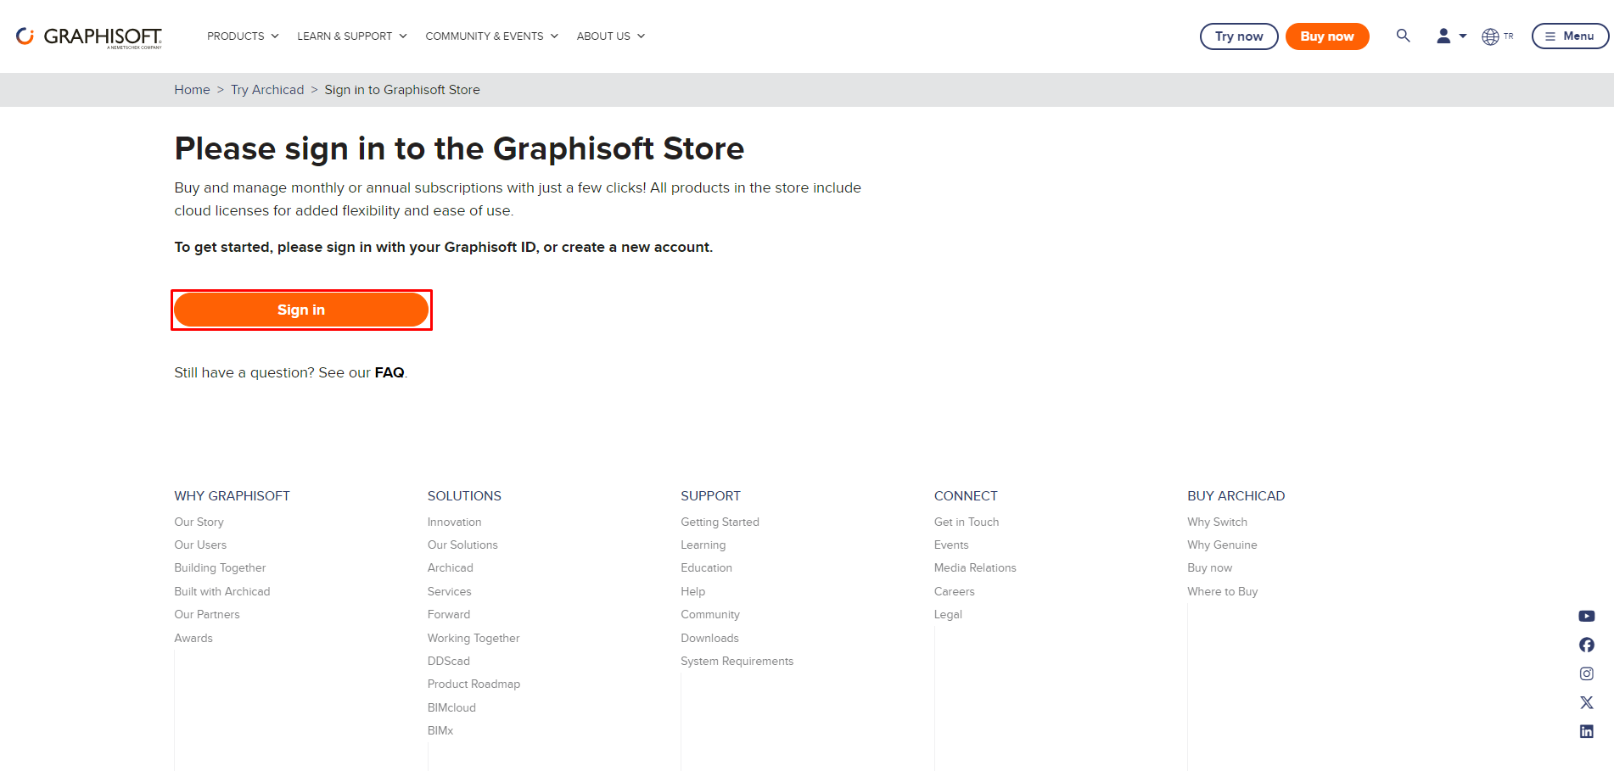The height and width of the screenshot is (771, 1614).
Task: Open the hamburger Menu button
Action: 1570,36
